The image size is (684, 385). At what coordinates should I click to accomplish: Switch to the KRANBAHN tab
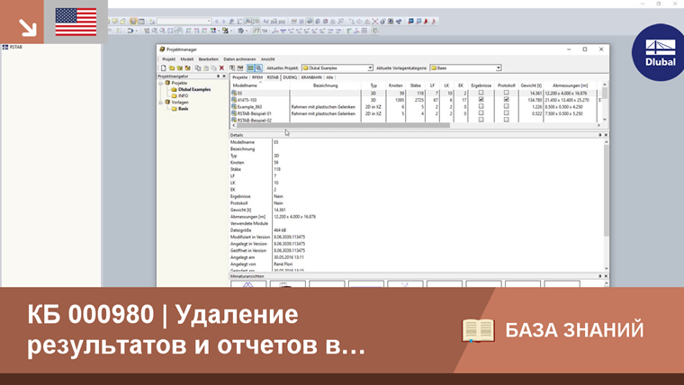click(311, 77)
